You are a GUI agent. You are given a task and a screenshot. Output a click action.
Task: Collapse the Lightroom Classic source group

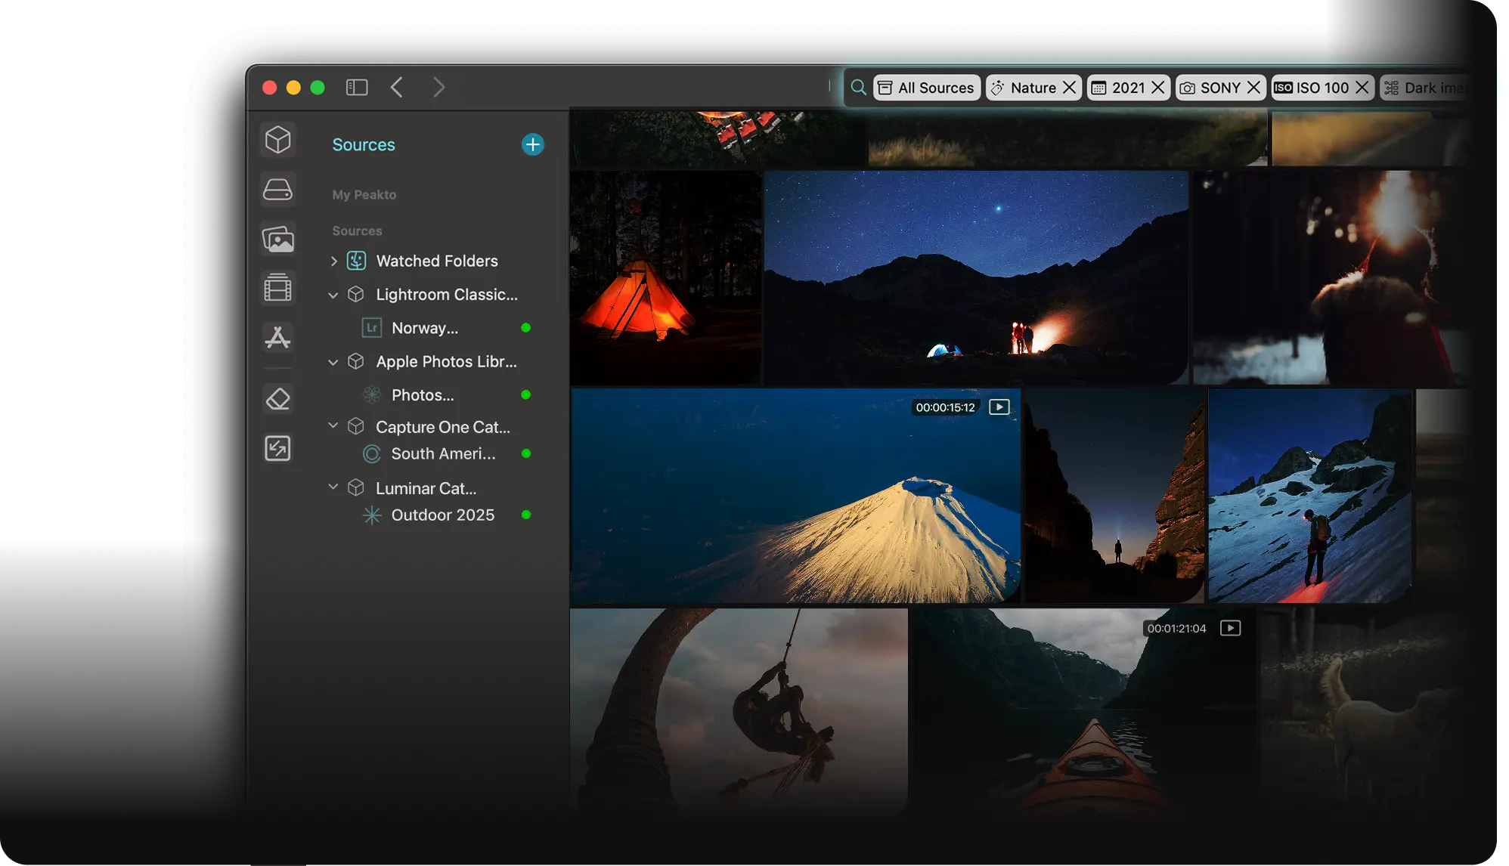(333, 295)
